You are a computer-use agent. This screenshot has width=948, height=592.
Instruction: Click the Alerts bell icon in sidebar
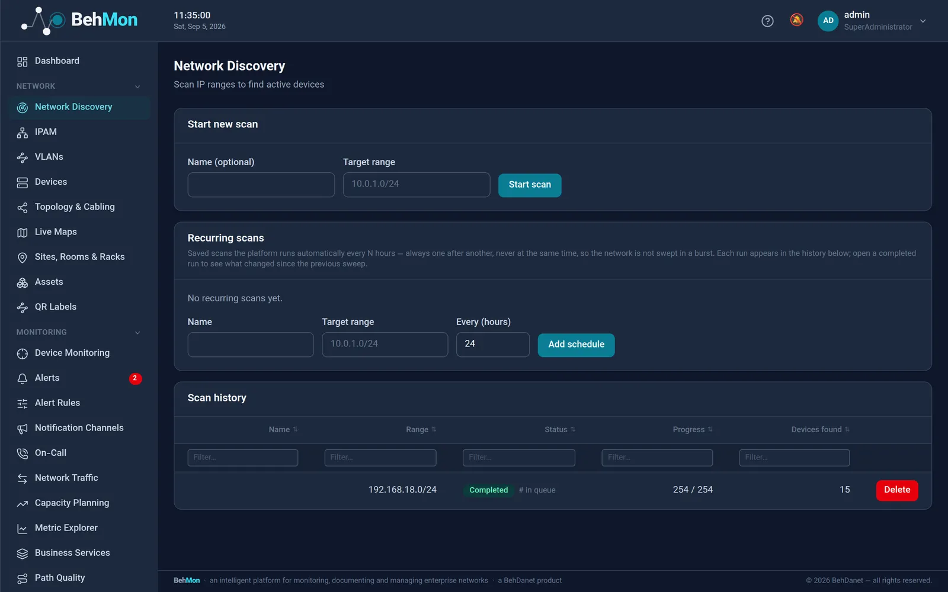tap(23, 378)
